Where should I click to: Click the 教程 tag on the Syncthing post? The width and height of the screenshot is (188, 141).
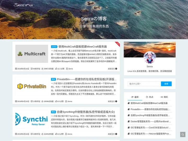point(54,112)
